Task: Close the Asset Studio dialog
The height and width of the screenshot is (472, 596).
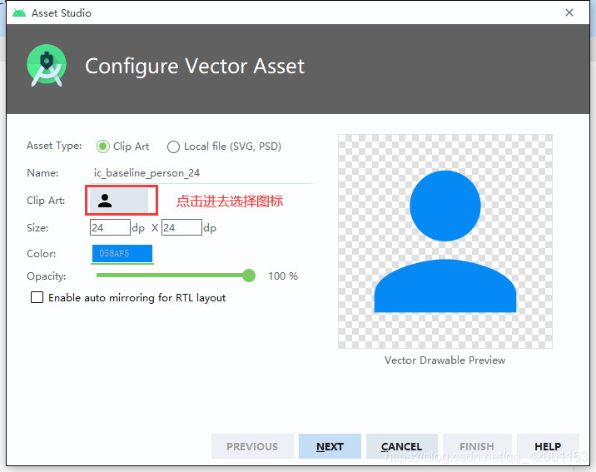Action: pyautogui.click(x=569, y=12)
